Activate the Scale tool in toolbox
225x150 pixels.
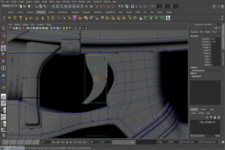point(3,61)
